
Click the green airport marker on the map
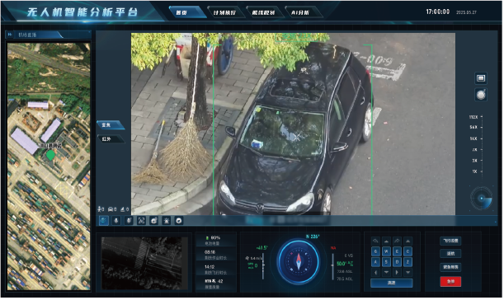pyautogui.click(x=50, y=156)
